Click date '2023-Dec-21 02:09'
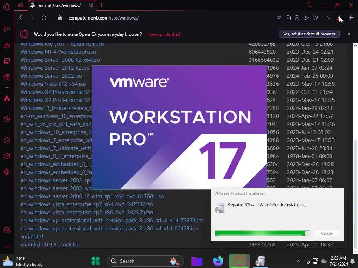The width and height of the screenshot is (358, 268). (x=310, y=60)
